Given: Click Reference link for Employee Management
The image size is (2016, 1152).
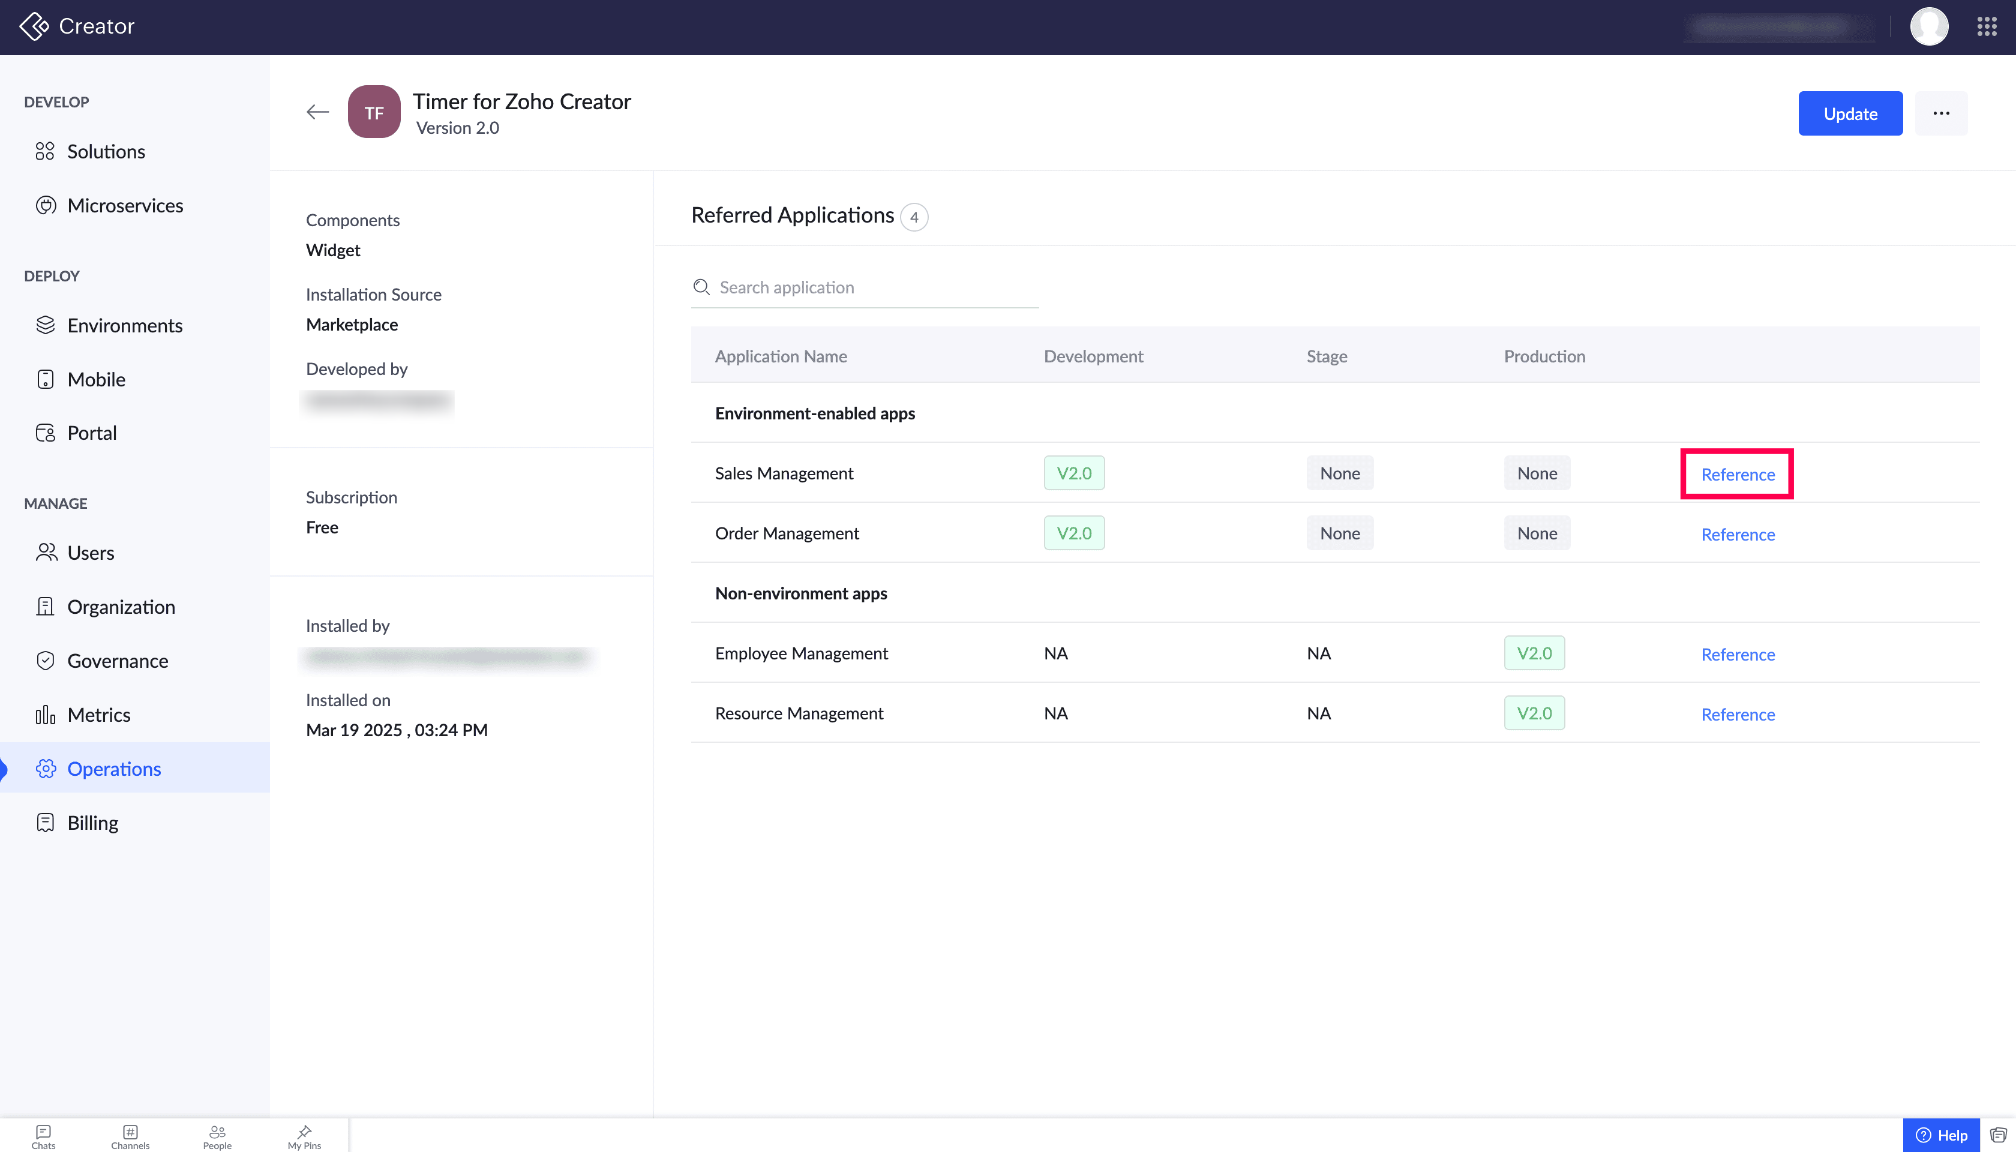Looking at the screenshot, I should 1738,655.
